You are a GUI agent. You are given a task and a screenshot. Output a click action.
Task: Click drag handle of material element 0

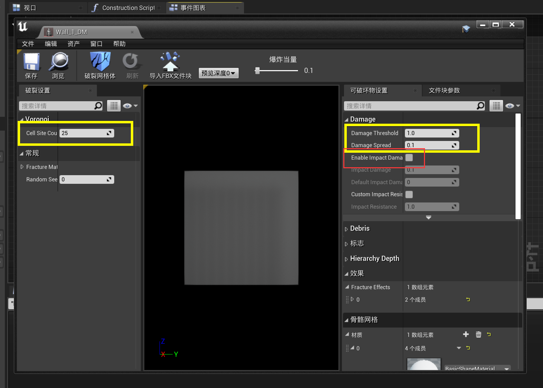coord(347,348)
